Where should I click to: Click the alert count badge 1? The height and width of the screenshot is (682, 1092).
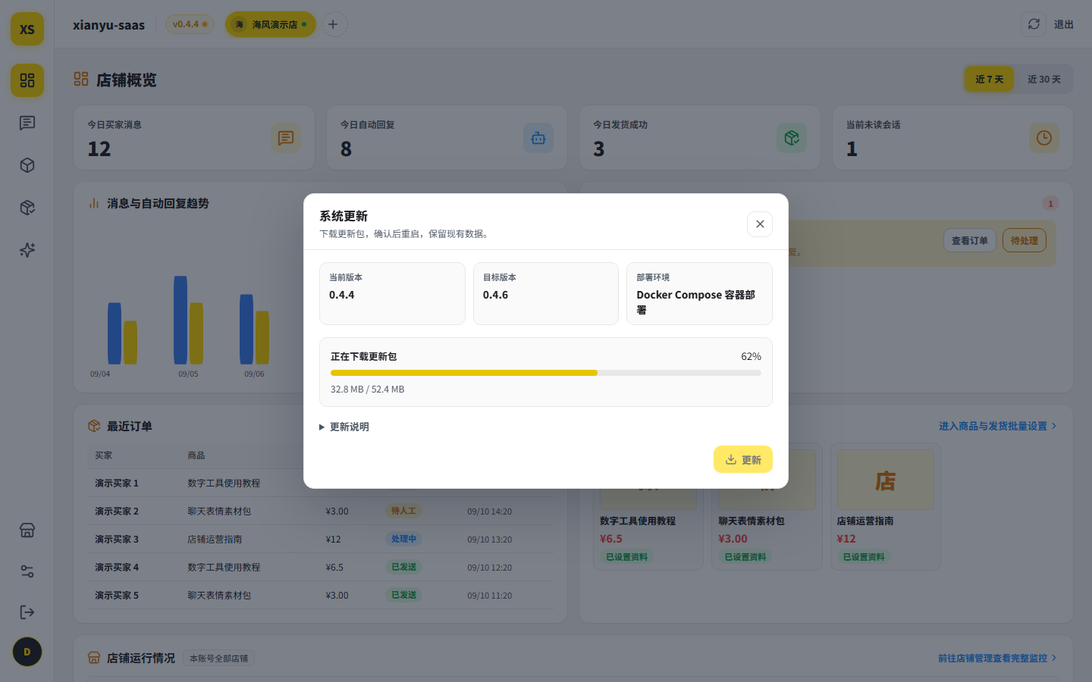pyautogui.click(x=1050, y=203)
